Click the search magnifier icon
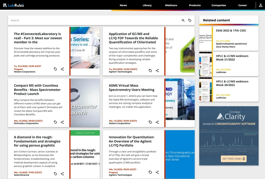 click(x=183, y=20)
